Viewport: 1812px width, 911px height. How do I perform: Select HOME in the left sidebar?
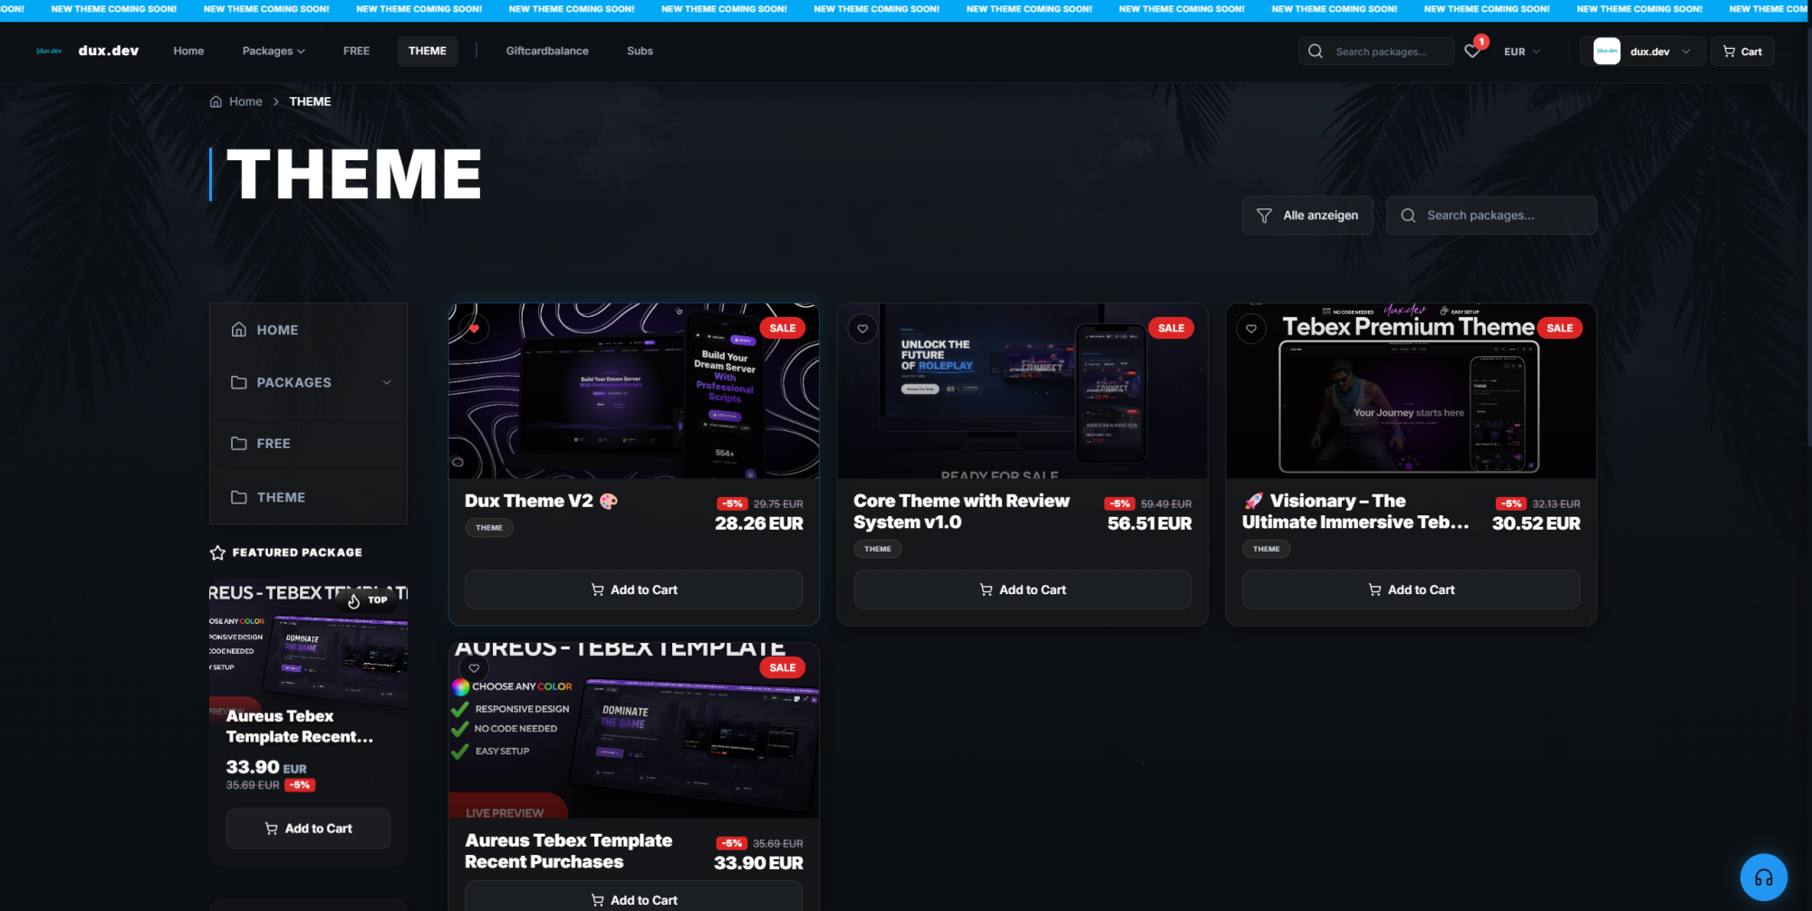[308, 330]
